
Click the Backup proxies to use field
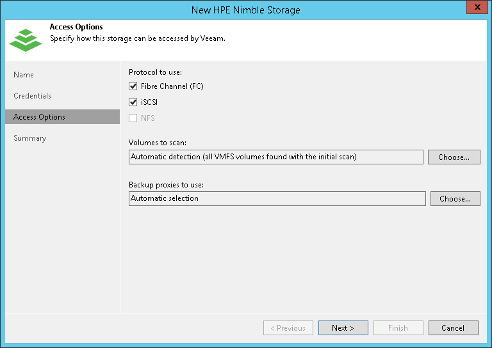277,198
